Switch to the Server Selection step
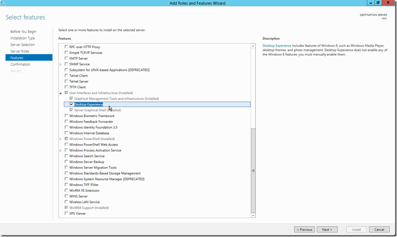The width and height of the screenshot is (397, 237). 22,45
